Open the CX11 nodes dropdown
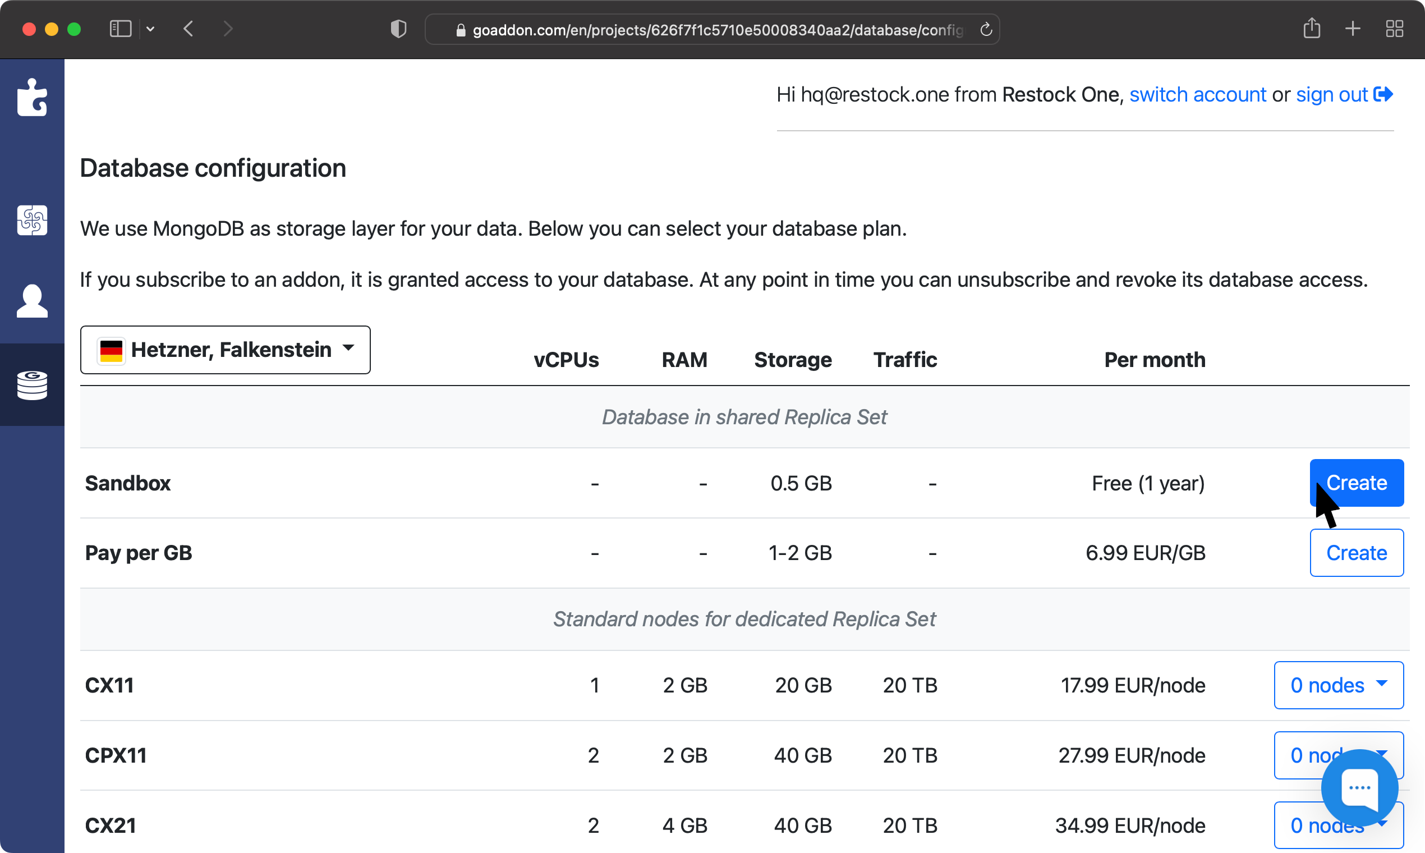1425x853 pixels. click(x=1338, y=685)
